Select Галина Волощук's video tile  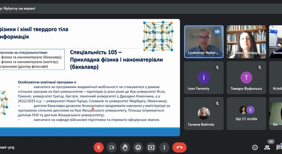[x=246, y=41]
